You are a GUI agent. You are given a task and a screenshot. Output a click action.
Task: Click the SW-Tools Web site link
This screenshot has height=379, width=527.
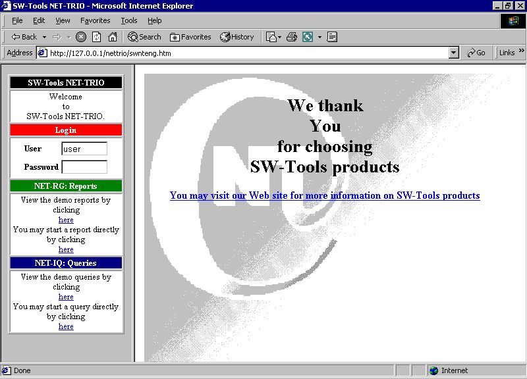pos(325,195)
